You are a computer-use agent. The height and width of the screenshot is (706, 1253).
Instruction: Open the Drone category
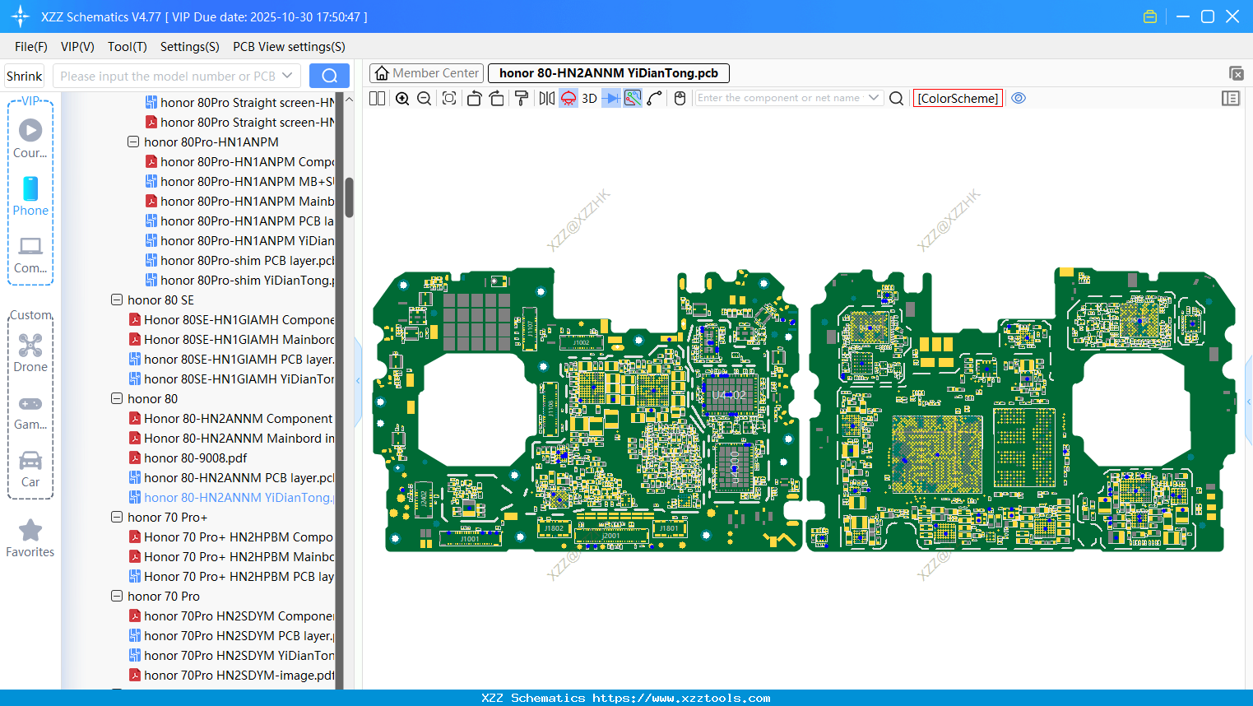pos(30,353)
